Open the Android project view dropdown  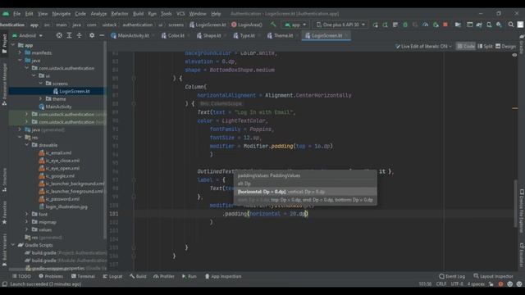[27, 35]
